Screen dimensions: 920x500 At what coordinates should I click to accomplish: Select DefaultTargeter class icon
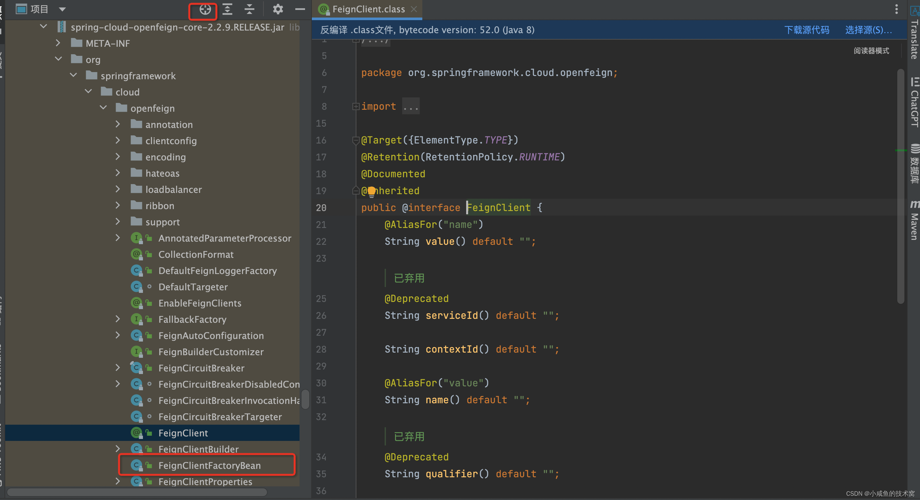pos(136,287)
